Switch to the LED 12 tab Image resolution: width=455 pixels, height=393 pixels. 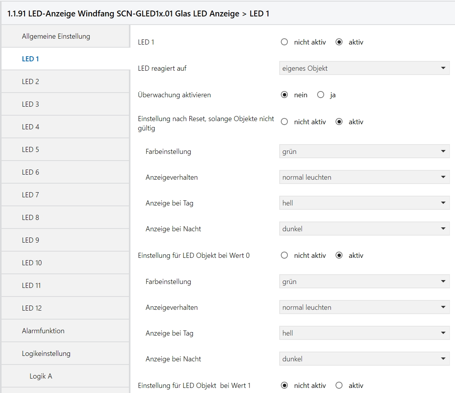(x=65, y=308)
